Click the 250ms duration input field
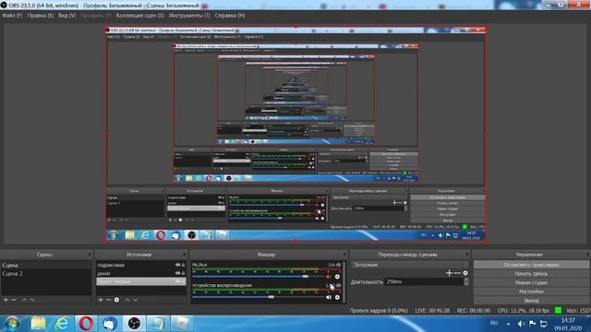591x332 pixels. (x=423, y=282)
